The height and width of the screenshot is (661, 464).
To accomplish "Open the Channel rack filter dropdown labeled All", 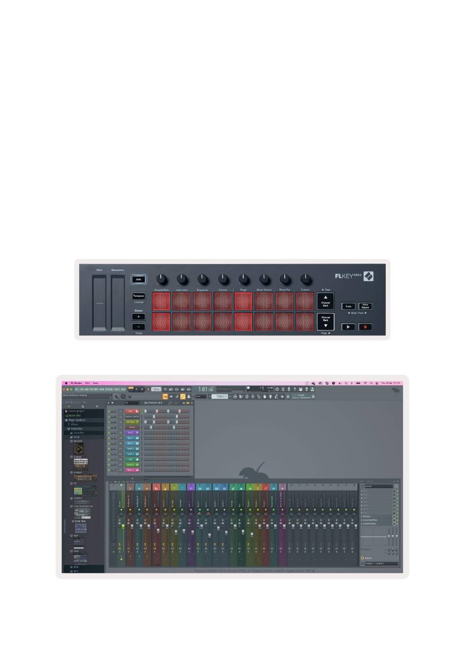I will [131, 403].
